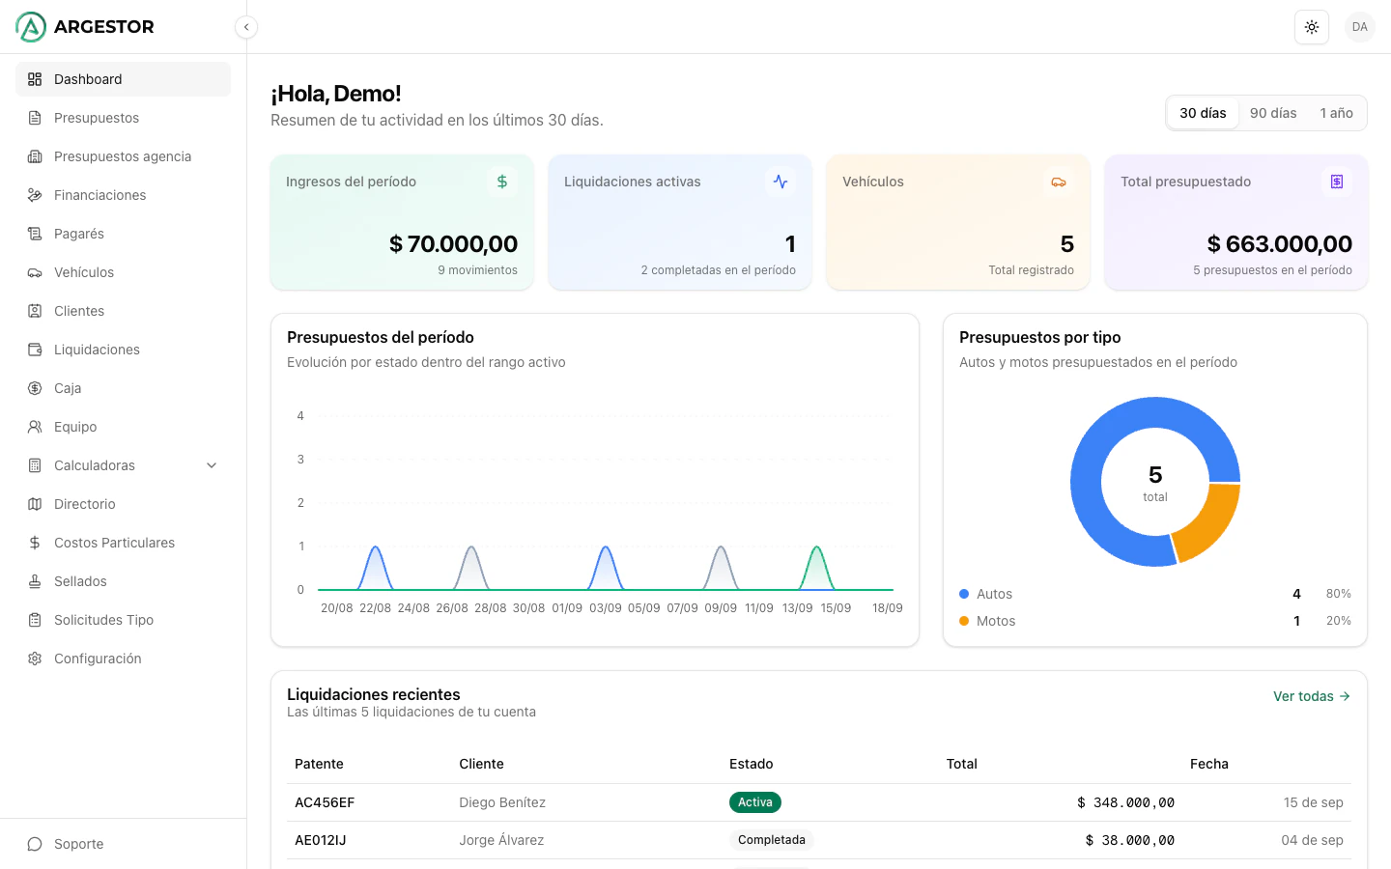
Task: Select the 30 días range option
Action: pyautogui.click(x=1203, y=113)
